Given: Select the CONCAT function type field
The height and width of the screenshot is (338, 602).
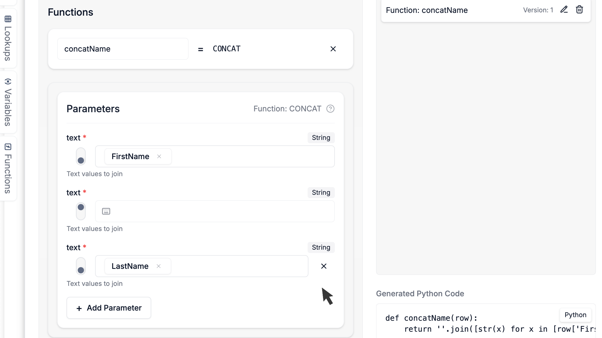Looking at the screenshot, I should 227,49.
